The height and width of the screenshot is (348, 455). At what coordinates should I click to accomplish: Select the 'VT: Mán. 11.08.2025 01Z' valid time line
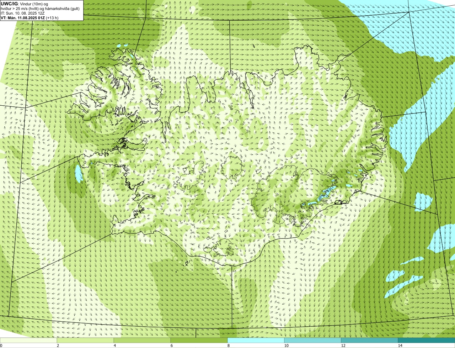pos(23,18)
